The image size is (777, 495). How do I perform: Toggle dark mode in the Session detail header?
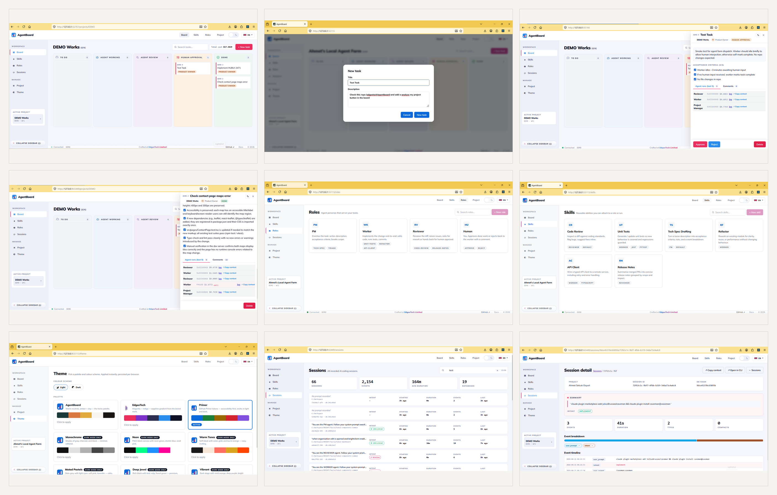(744, 358)
